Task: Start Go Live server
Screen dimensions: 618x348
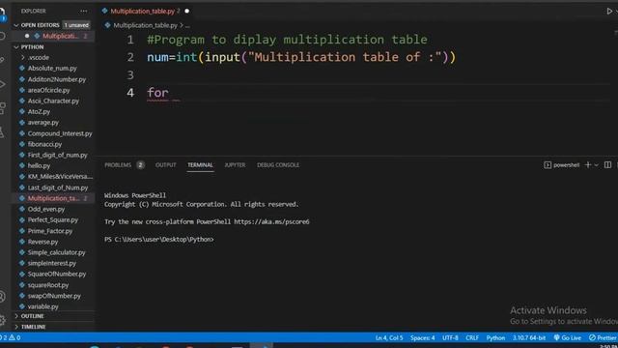Action: coord(568,337)
